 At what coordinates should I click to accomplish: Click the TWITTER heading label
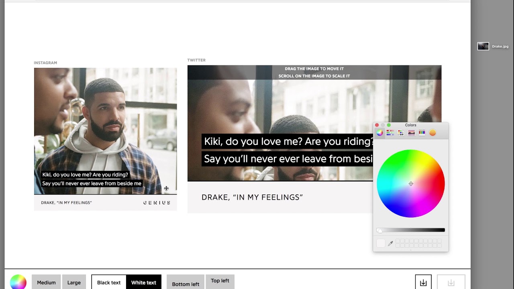196,60
